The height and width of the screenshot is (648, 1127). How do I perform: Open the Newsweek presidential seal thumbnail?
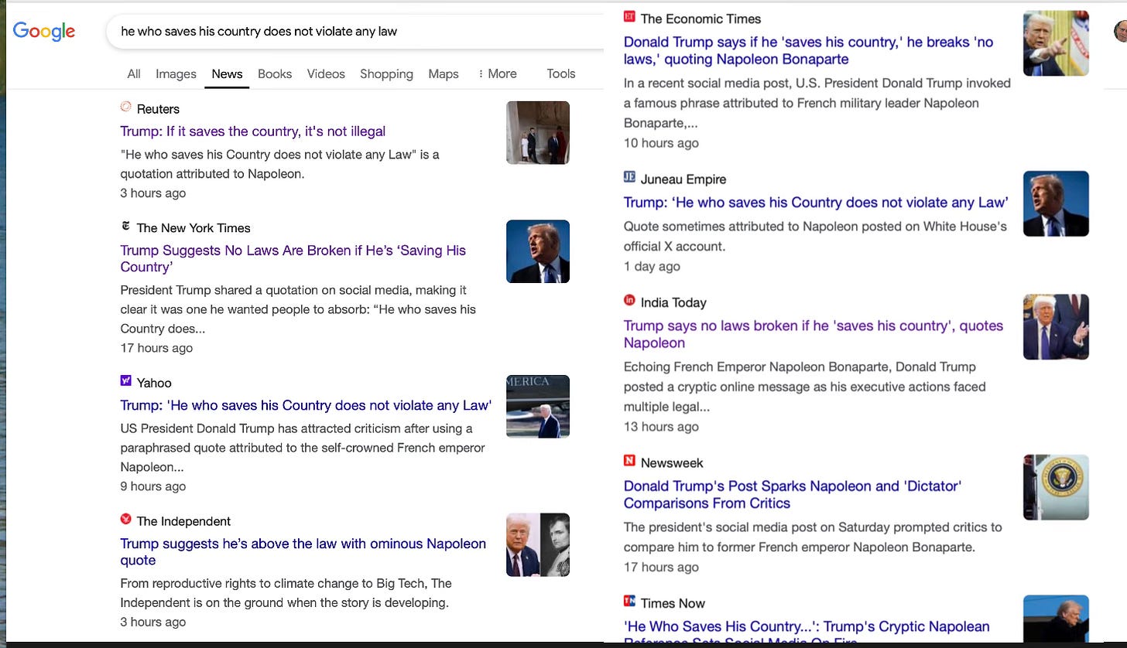[x=1056, y=487]
